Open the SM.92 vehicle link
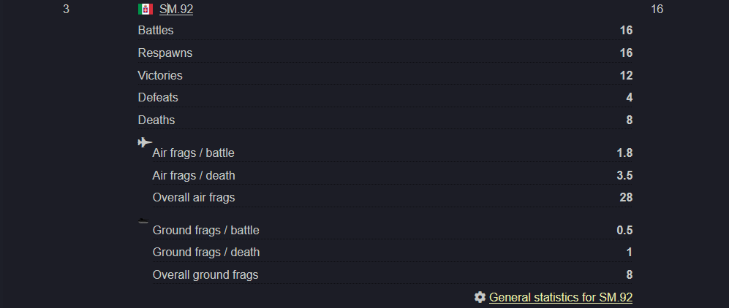The width and height of the screenshot is (729, 308). click(x=176, y=9)
